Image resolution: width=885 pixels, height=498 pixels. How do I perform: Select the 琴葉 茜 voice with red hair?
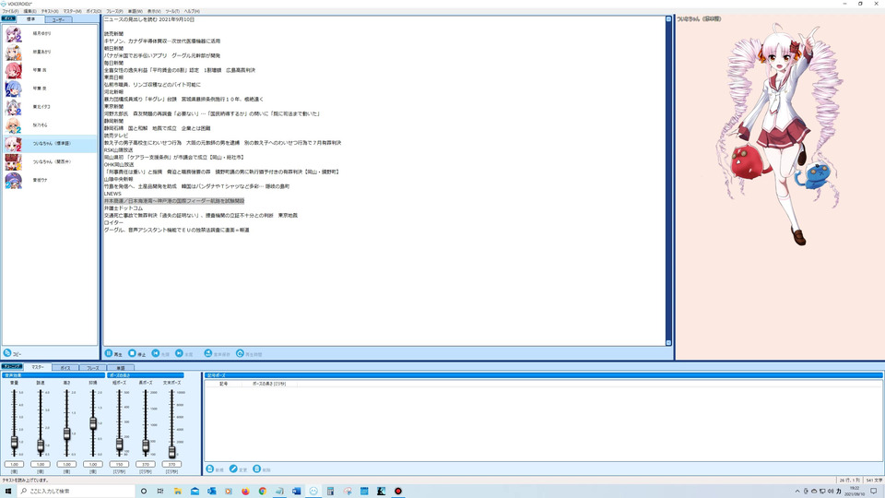click(14, 70)
